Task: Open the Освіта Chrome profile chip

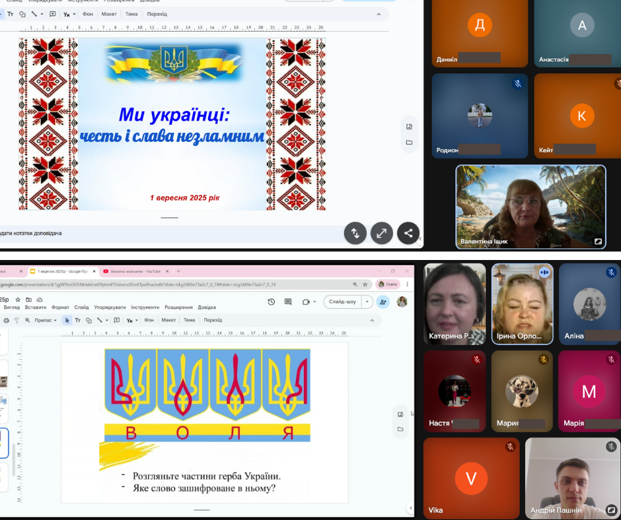Action: pyautogui.click(x=387, y=284)
